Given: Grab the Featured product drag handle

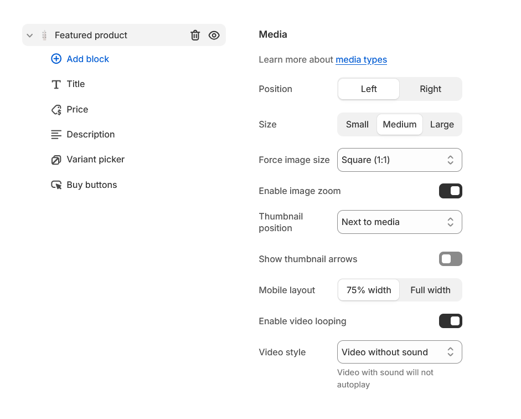Looking at the screenshot, I should coord(44,35).
